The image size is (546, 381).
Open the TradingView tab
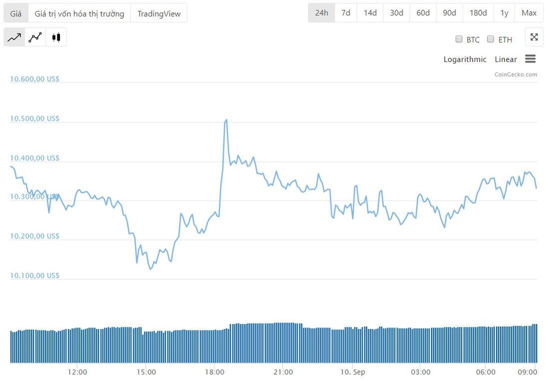tap(159, 13)
